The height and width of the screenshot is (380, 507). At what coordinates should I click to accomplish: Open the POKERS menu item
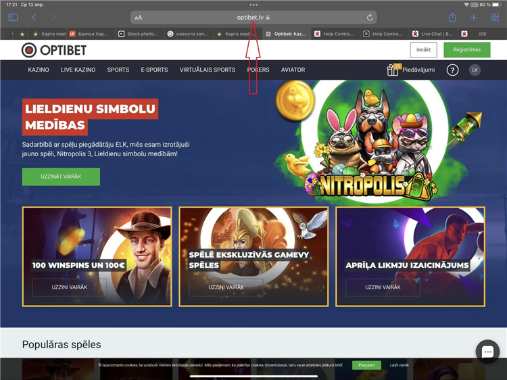pos(258,70)
